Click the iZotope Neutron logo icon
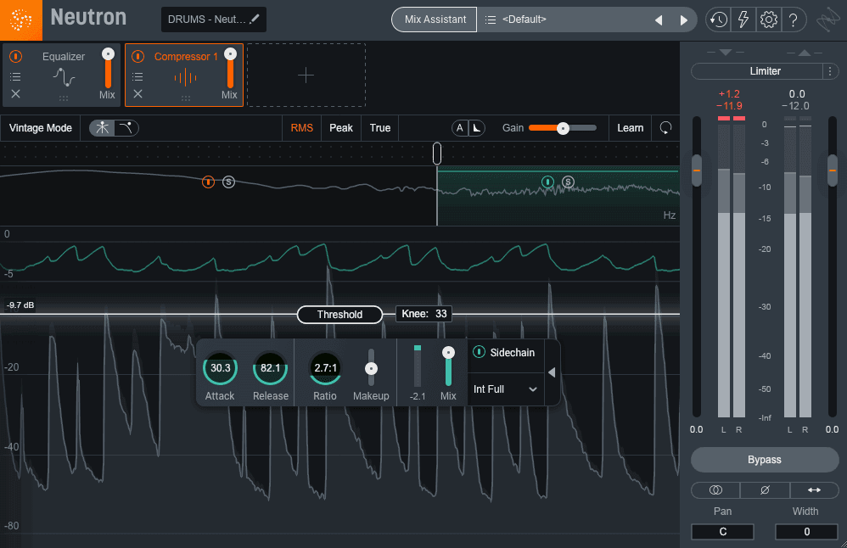This screenshot has height=548, width=847. [x=21, y=20]
